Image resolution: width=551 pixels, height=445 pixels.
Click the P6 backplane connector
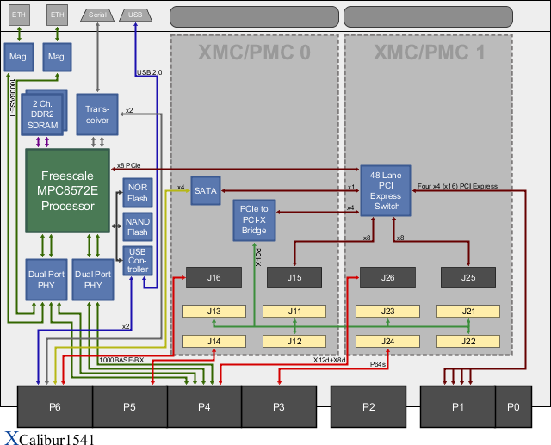(55, 407)
